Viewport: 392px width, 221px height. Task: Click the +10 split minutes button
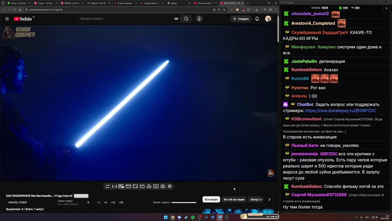pyautogui.click(x=113, y=203)
